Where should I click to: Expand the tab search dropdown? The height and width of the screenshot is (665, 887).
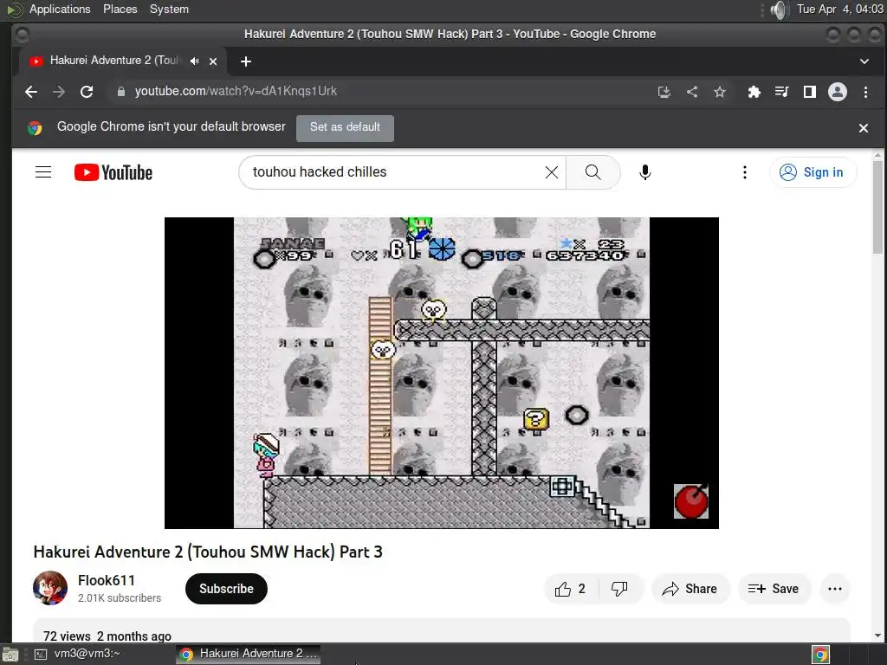coord(864,61)
